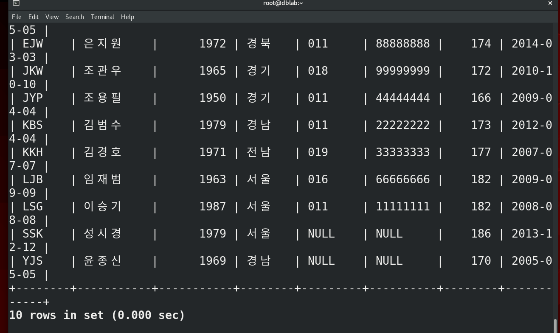This screenshot has width=560, height=333.
Task: Click the JYP user ID cell
Action: coord(33,98)
